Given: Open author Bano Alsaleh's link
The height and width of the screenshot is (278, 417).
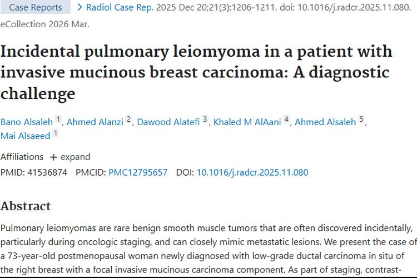Looking at the screenshot, I should click(x=26, y=122).
